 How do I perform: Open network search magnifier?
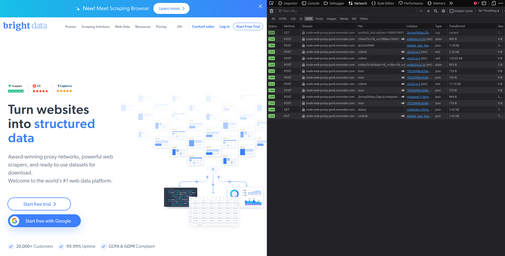coord(436,11)
